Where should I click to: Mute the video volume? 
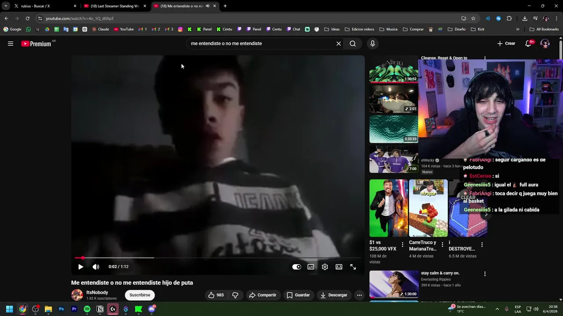[96, 267]
